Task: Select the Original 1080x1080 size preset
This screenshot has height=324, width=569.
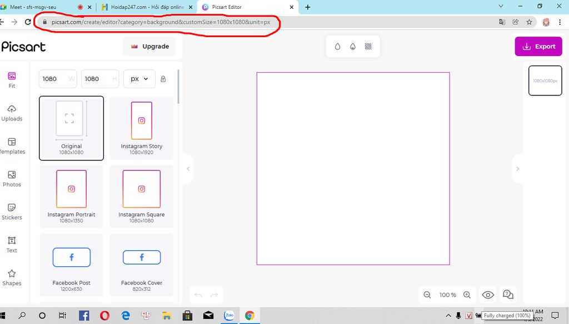Action: (x=72, y=128)
